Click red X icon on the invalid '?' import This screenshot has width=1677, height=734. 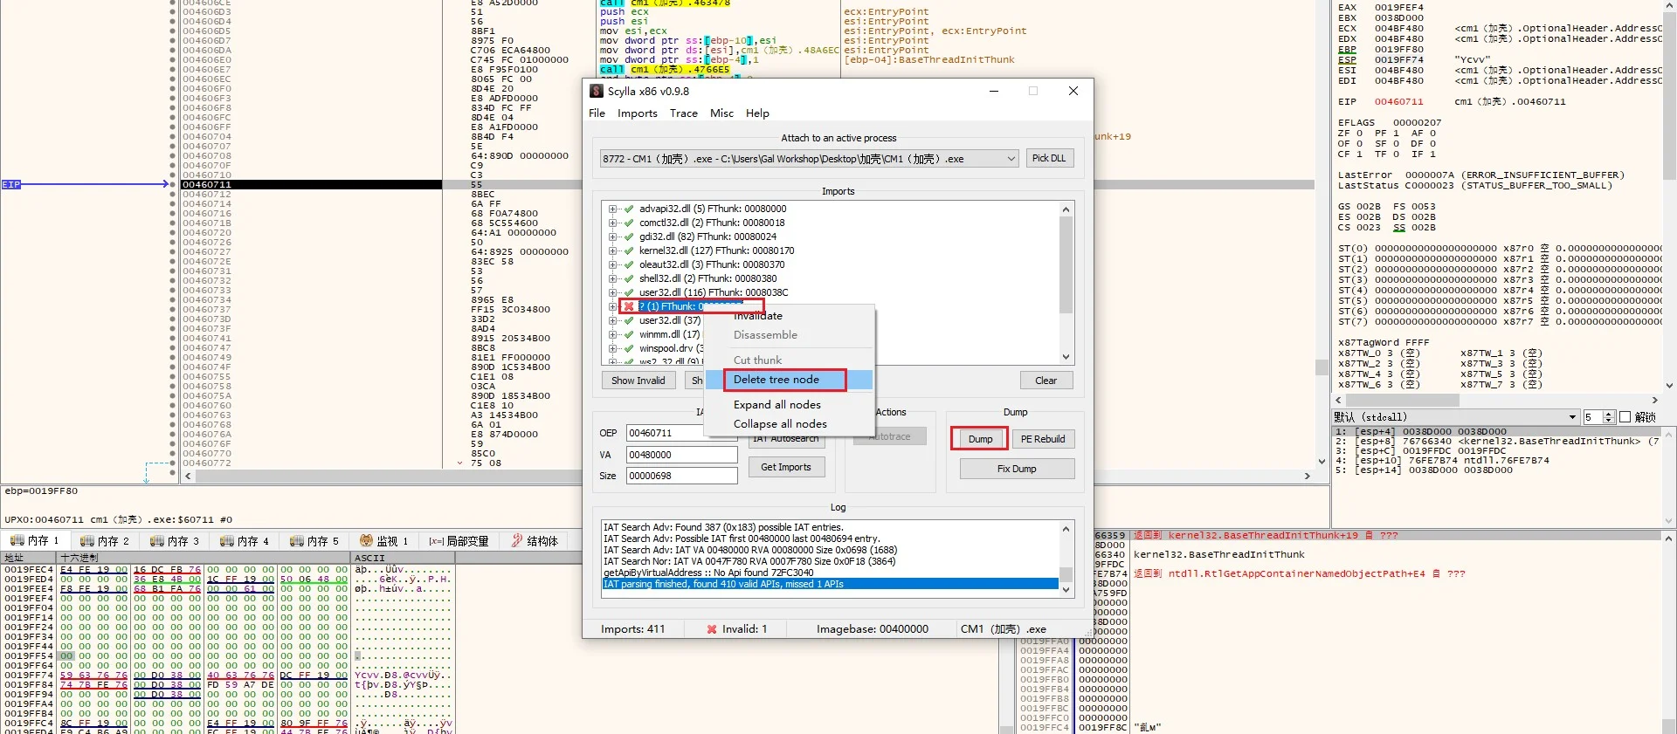(x=629, y=306)
